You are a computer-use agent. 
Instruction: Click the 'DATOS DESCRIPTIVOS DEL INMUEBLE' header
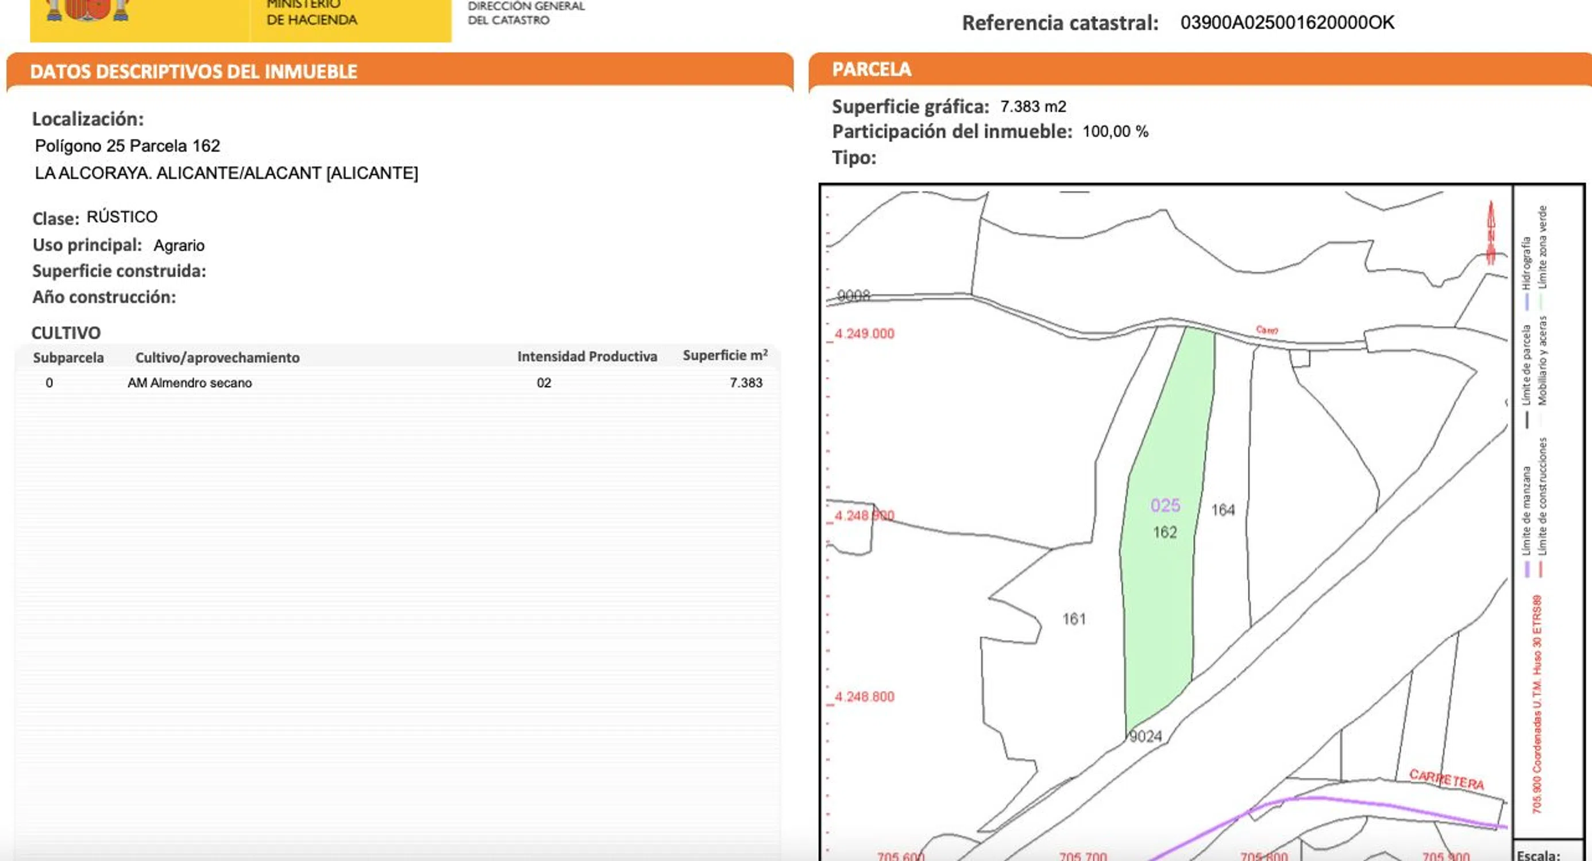click(x=194, y=72)
